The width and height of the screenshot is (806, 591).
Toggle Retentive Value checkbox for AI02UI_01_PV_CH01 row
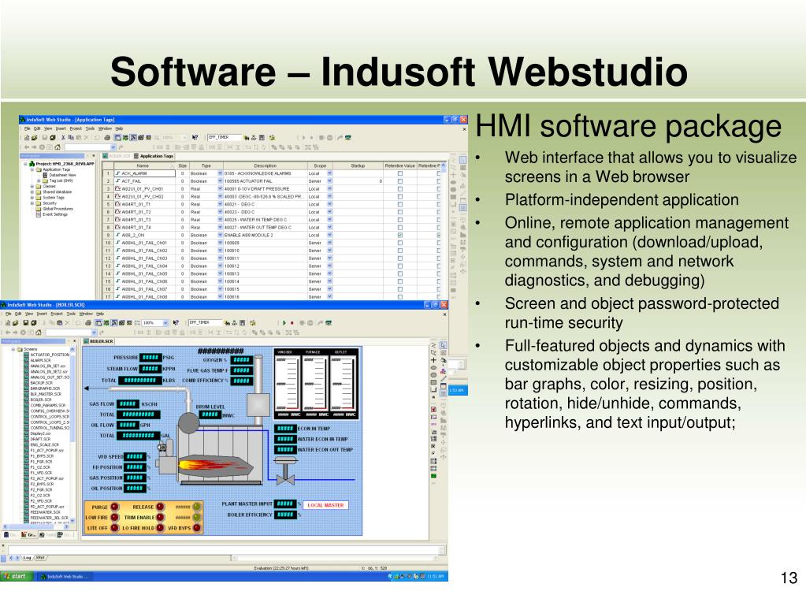400,188
